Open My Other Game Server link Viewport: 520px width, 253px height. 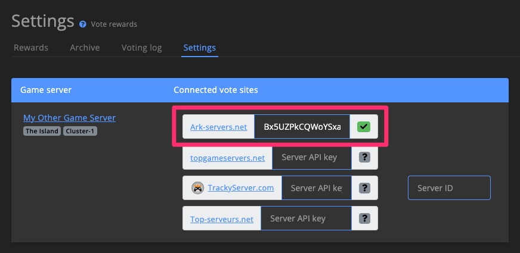pyautogui.click(x=69, y=118)
